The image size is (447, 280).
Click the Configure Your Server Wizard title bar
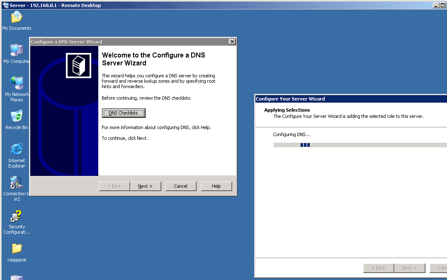pyautogui.click(x=351, y=98)
